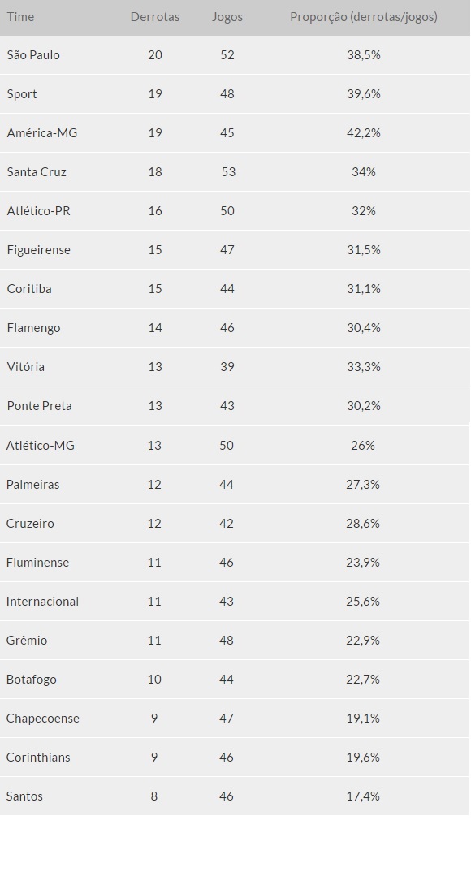Select the Chapecoense team name
Screen dimensions: 471x885
click(43, 718)
